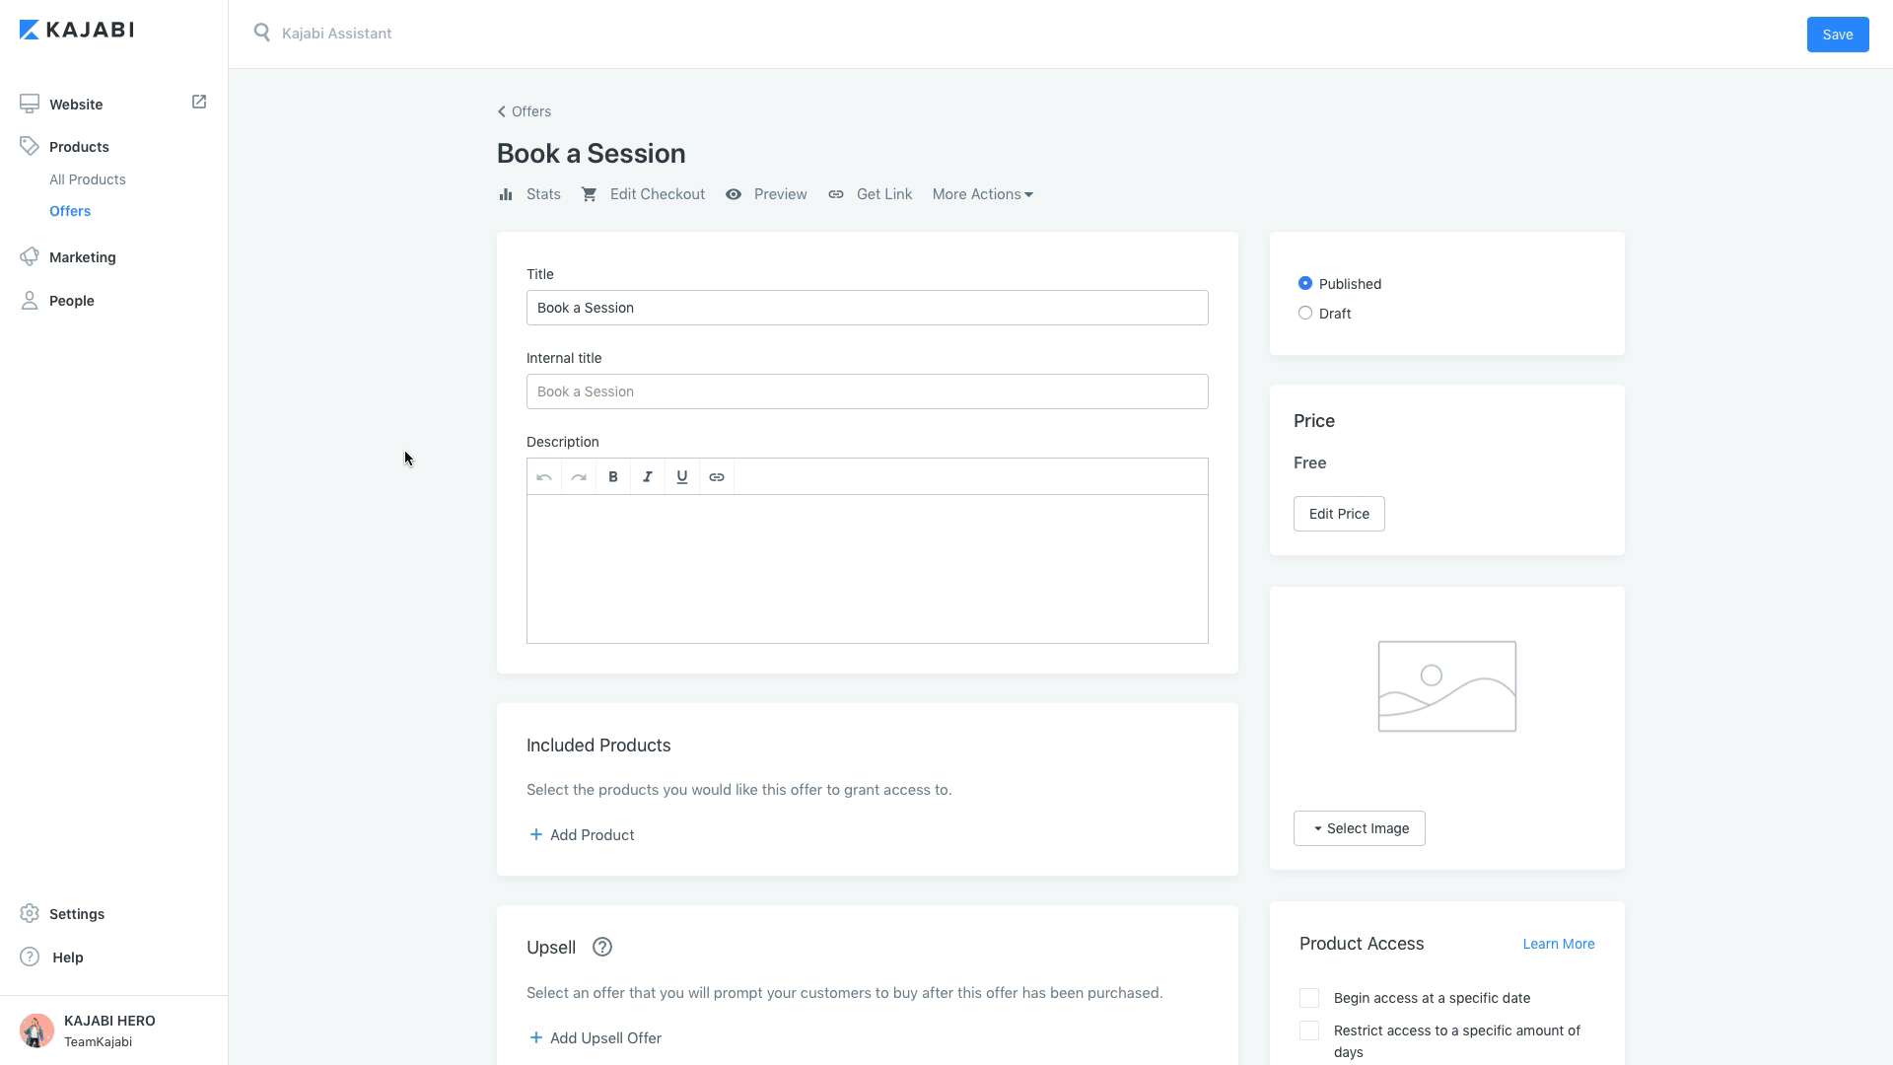Open the Select Image dropdown
Viewport: 1893px width, 1065px height.
[1359, 828]
